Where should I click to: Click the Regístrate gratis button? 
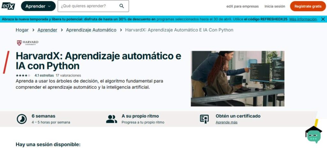click(308, 6)
